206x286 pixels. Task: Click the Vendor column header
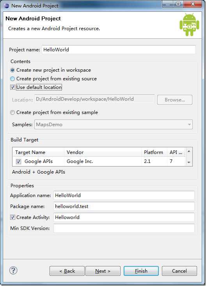pyautogui.click(x=103, y=152)
